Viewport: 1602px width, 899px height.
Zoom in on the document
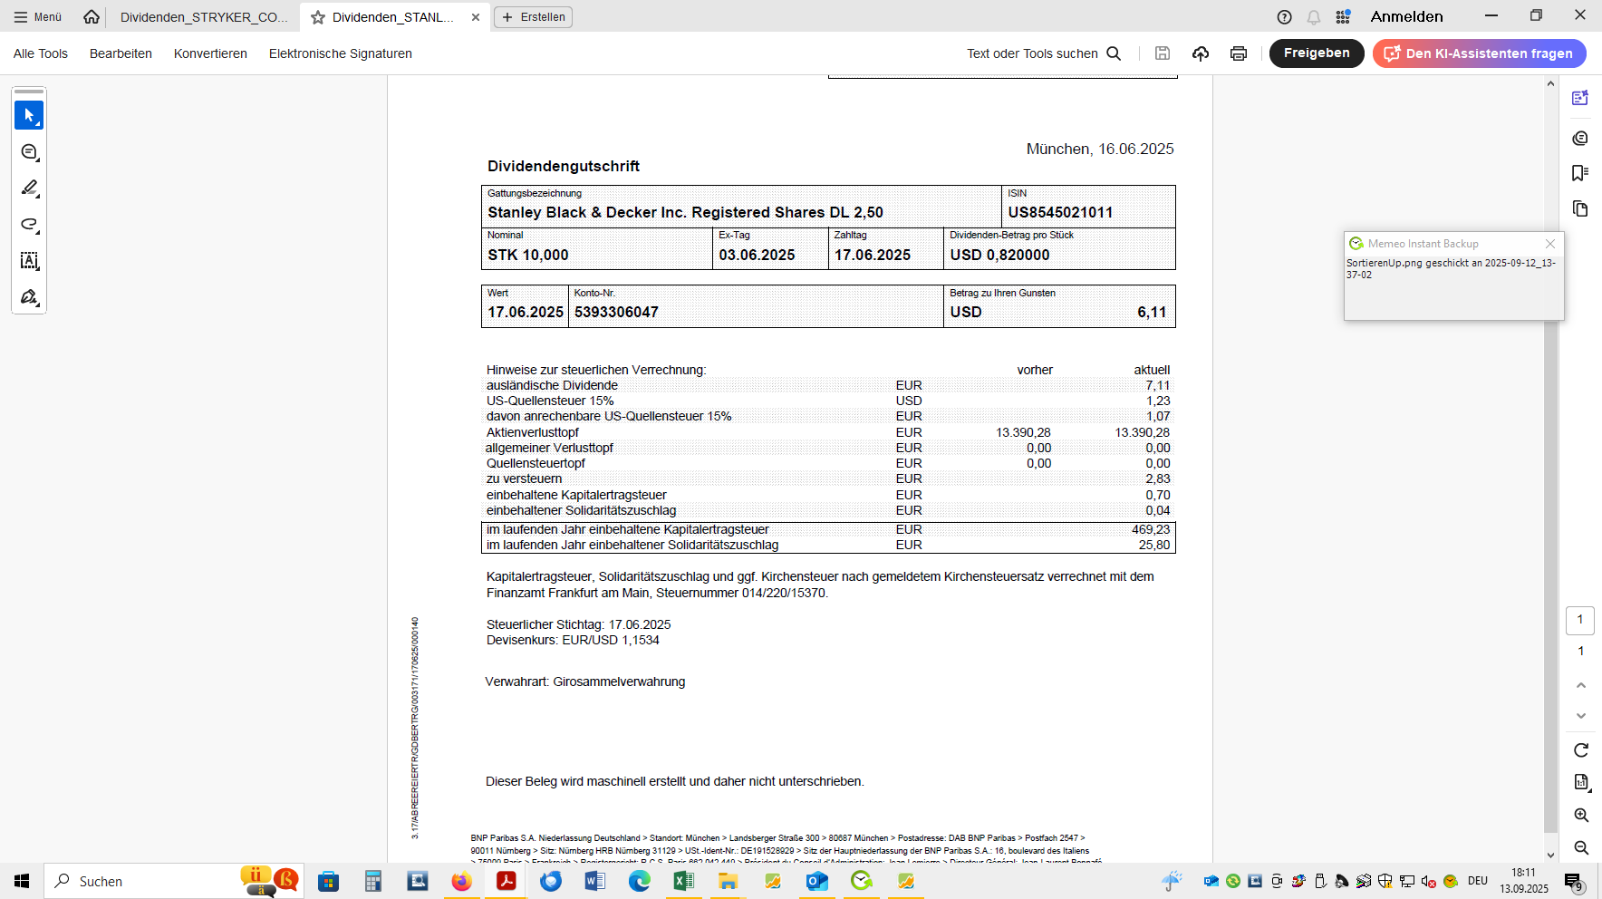[1581, 816]
